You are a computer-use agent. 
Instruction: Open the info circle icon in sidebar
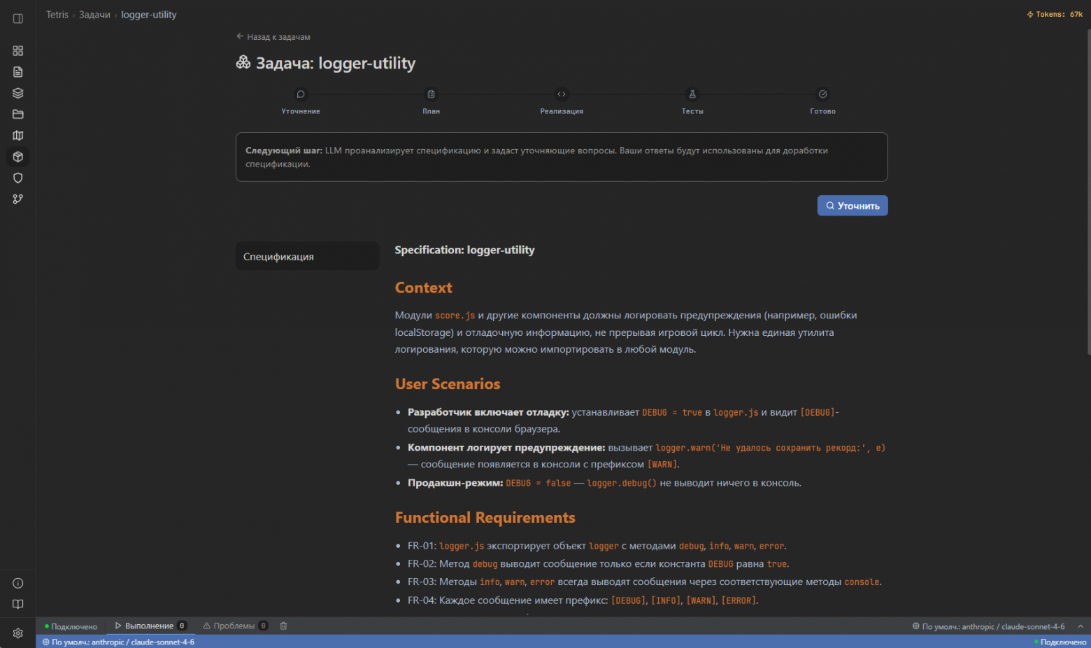click(18, 583)
